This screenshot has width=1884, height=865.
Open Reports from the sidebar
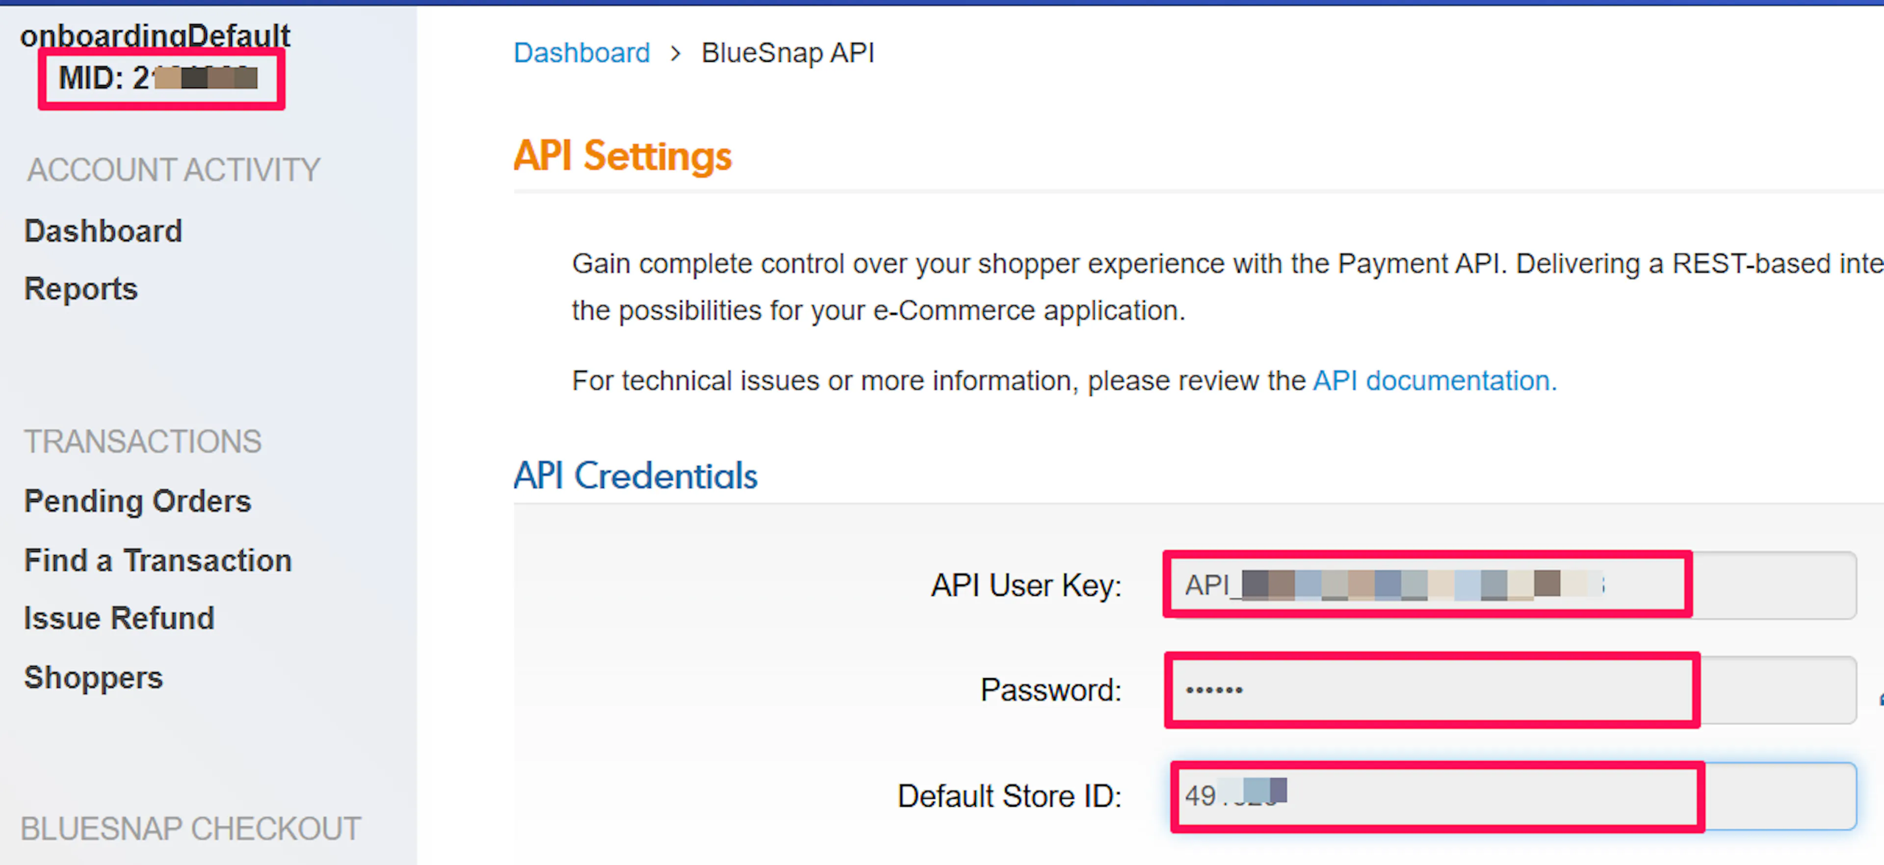80,289
